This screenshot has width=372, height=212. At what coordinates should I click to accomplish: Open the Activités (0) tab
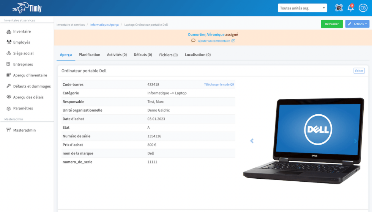(x=117, y=55)
